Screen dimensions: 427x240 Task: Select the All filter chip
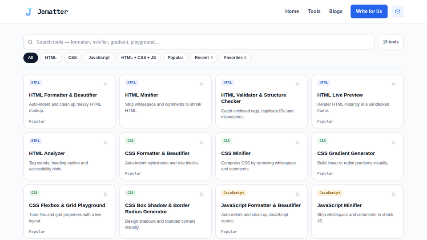[x=31, y=58]
